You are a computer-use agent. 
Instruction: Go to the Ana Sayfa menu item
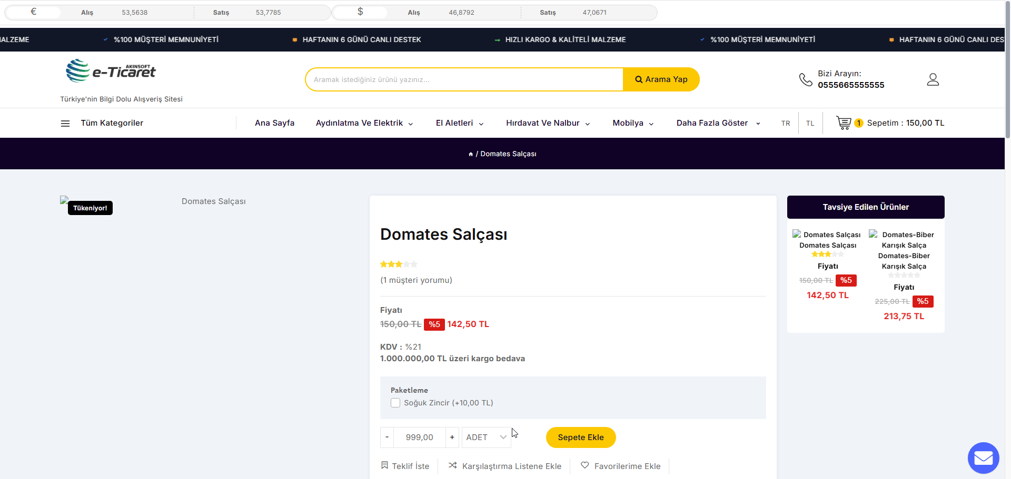point(274,123)
